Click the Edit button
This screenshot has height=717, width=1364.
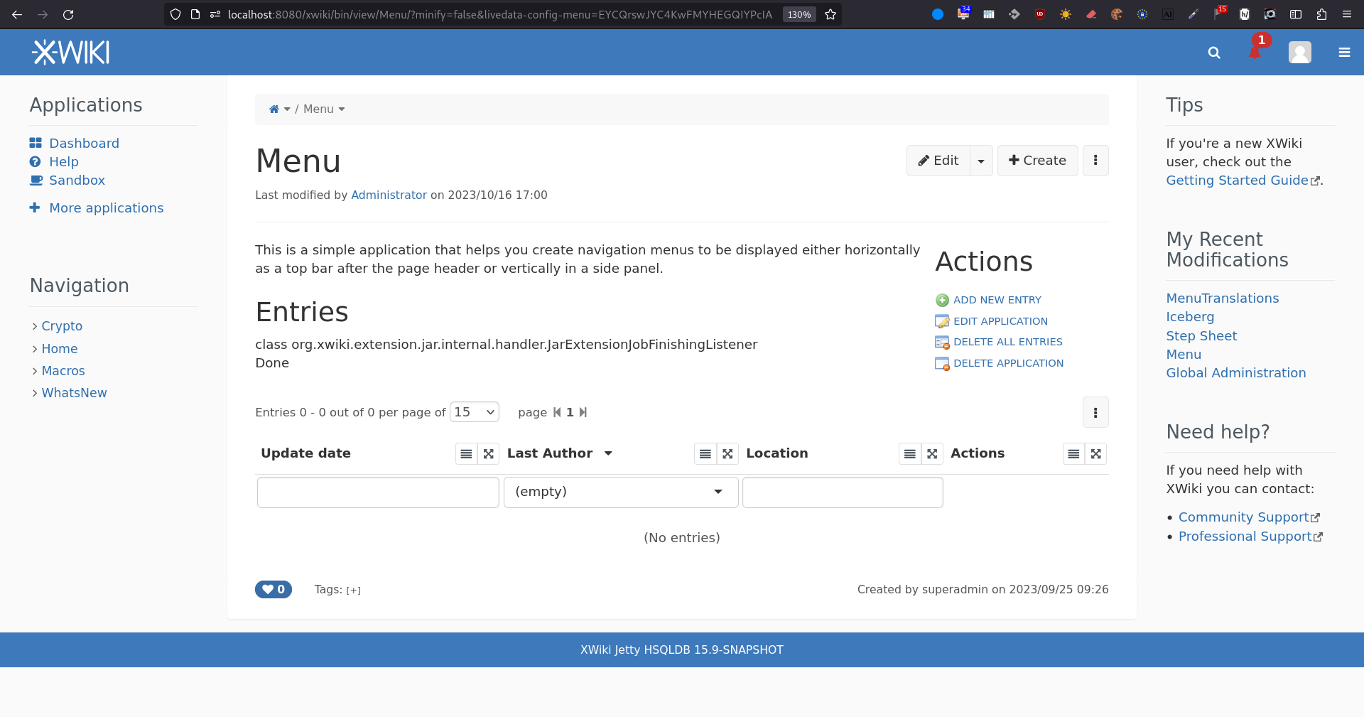[x=938, y=161]
